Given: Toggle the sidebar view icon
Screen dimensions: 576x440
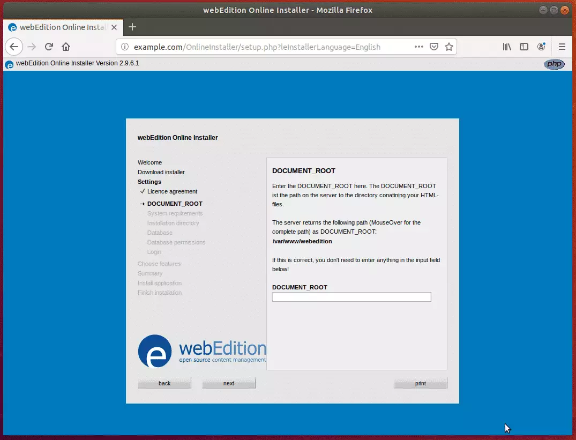Looking at the screenshot, I should 524,47.
